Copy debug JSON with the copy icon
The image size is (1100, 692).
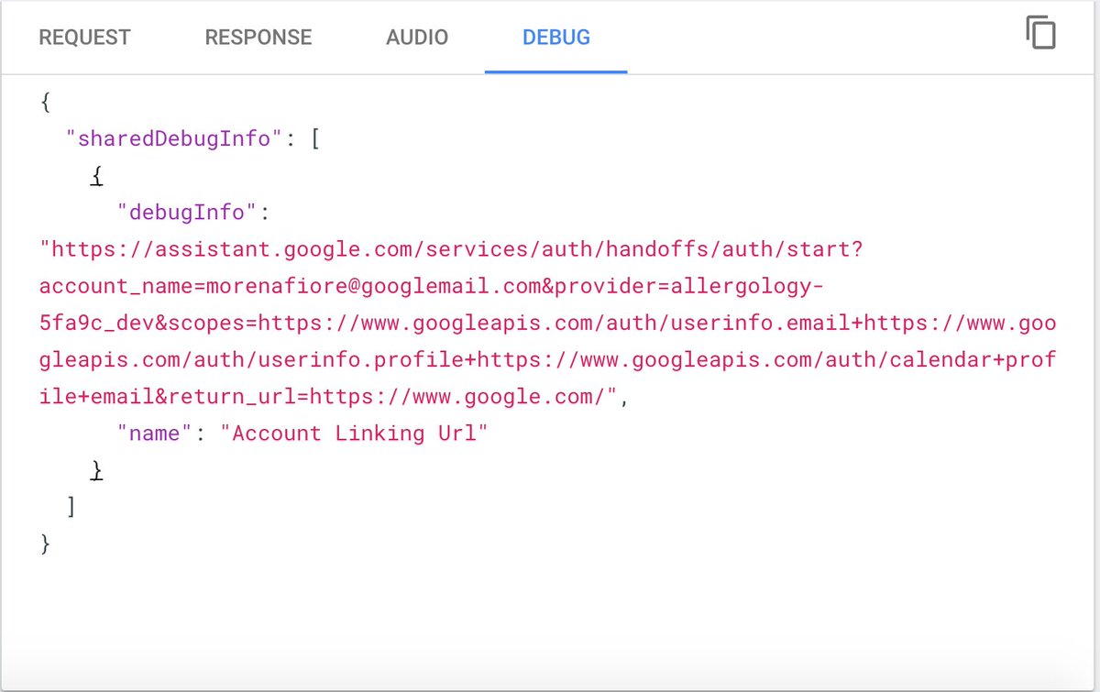pos(1040,32)
